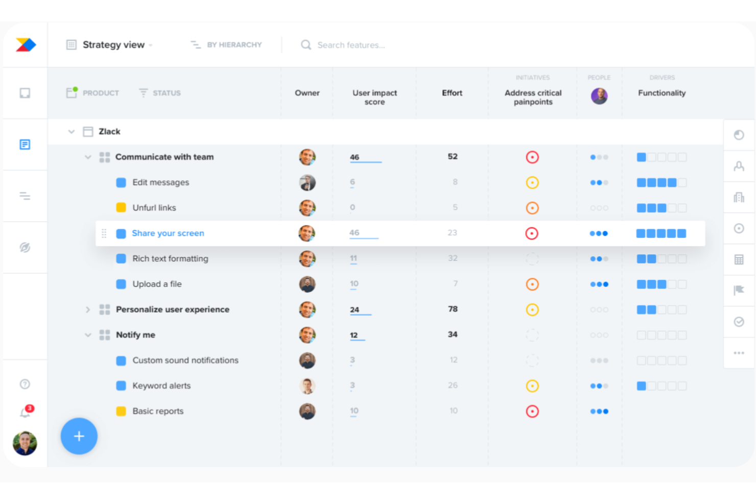Select the Unfurl links feature name
The width and height of the screenshot is (756, 504).
click(154, 208)
